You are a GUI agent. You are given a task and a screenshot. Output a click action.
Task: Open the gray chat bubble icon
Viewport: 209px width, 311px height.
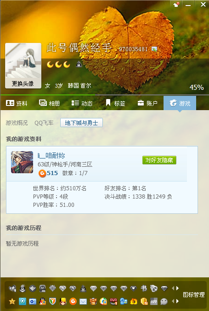(x=164, y=301)
